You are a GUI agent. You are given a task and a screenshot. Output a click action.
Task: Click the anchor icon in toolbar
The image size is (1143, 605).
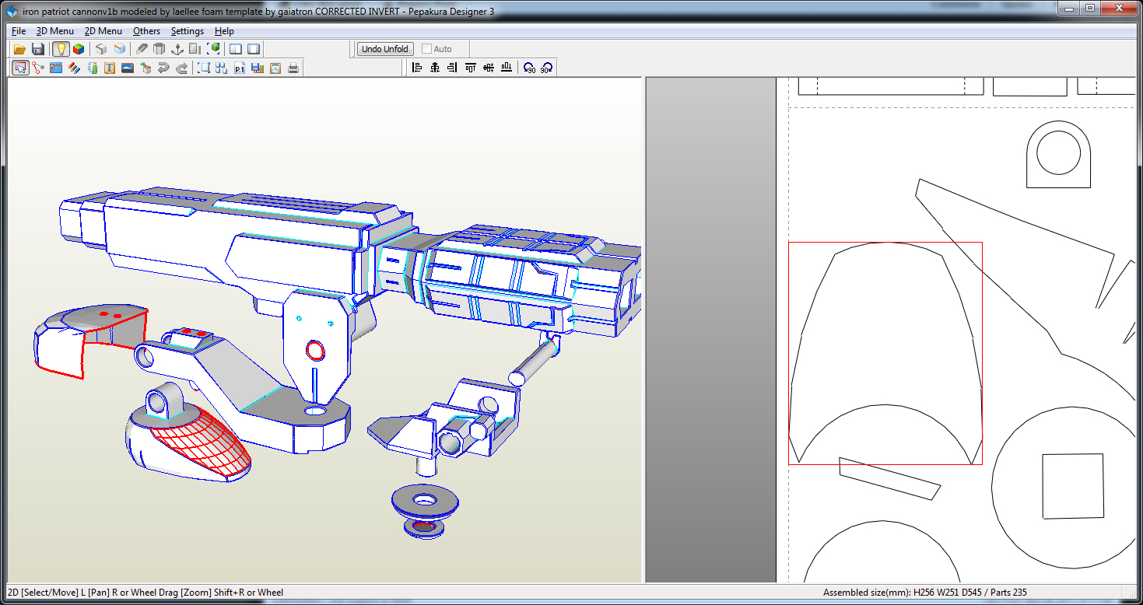(177, 49)
